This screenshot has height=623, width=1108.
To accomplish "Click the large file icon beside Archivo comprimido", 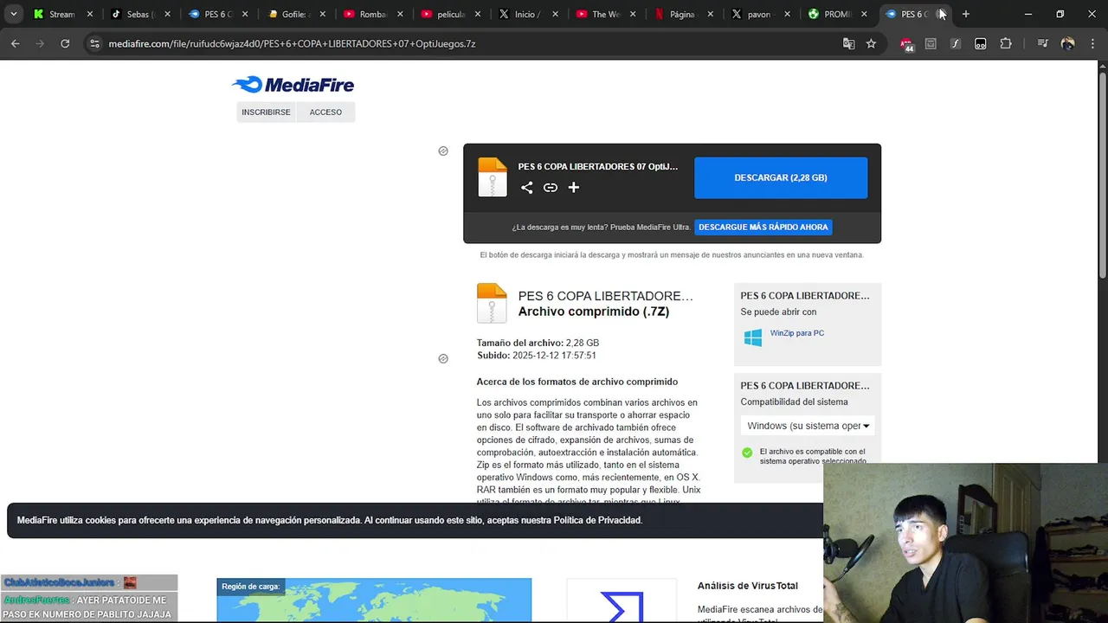I will coord(492,304).
